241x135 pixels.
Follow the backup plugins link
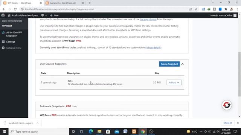[x=148, y=19]
